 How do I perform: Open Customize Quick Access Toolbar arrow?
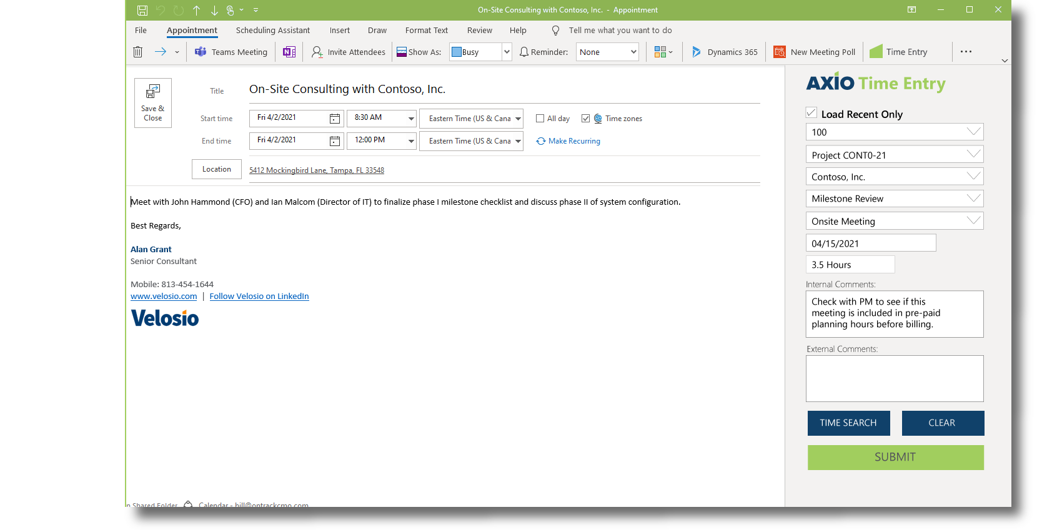pyautogui.click(x=256, y=10)
